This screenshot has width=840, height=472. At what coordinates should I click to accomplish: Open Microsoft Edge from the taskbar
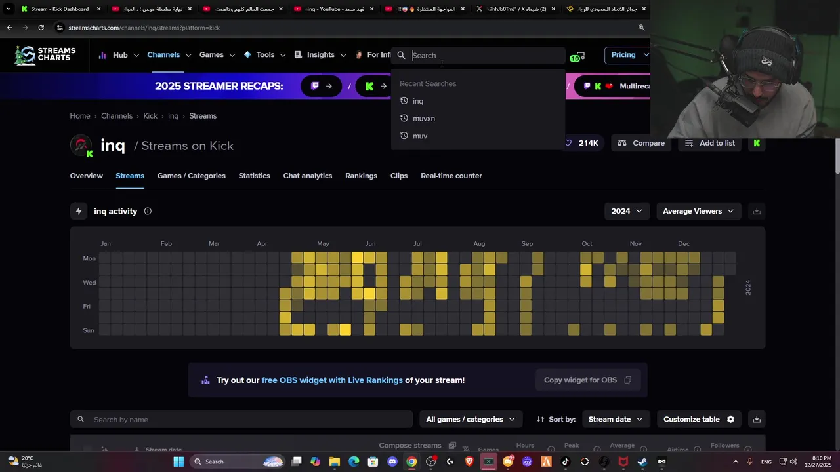pyautogui.click(x=354, y=462)
